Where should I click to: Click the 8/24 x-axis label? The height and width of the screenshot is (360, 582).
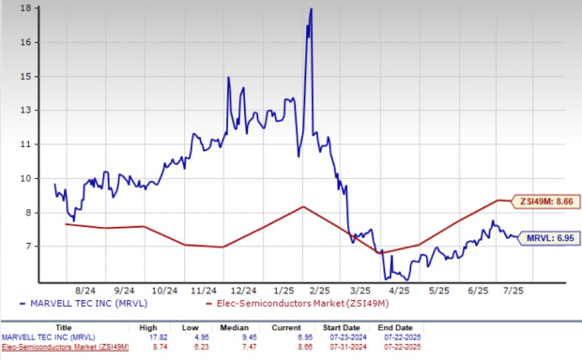click(x=85, y=291)
